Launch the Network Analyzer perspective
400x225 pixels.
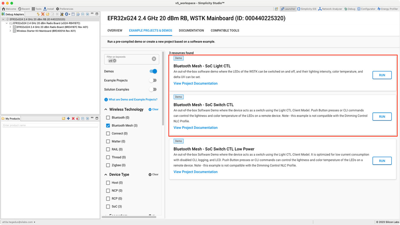tap(330, 9)
